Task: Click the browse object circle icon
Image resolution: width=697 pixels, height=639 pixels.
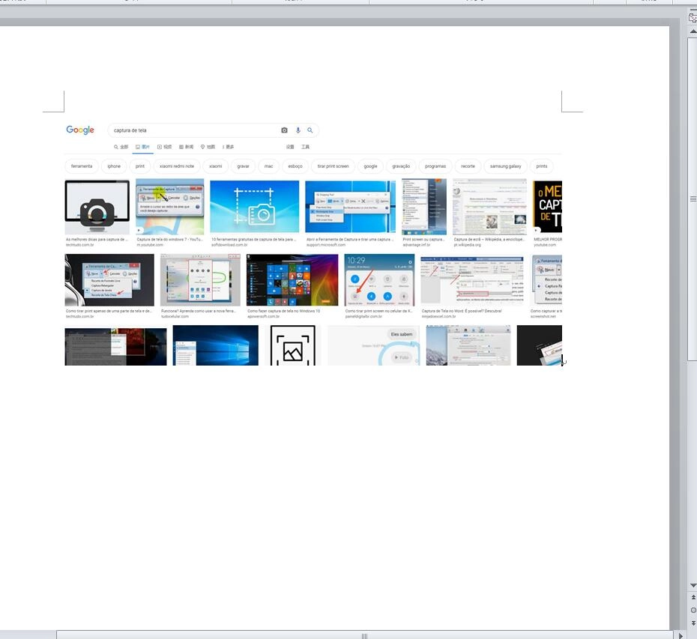Action: pyautogui.click(x=693, y=610)
